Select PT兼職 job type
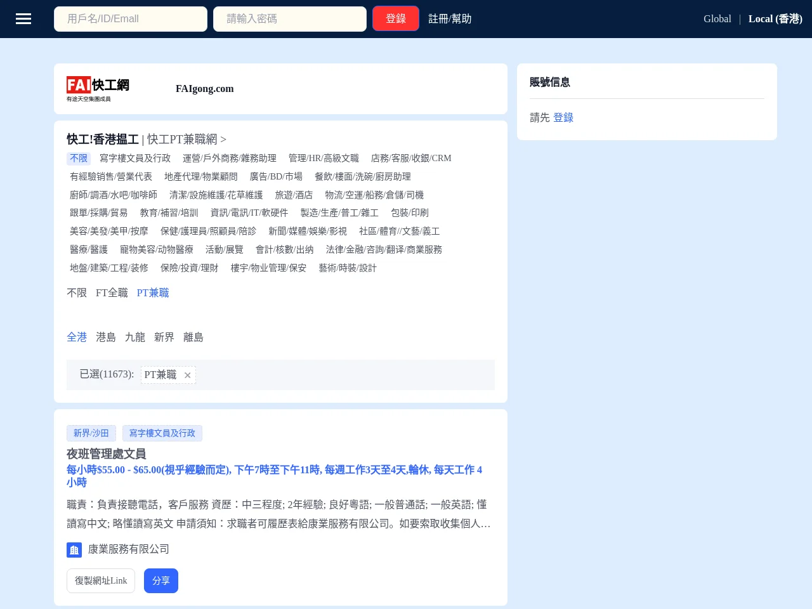 click(153, 293)
